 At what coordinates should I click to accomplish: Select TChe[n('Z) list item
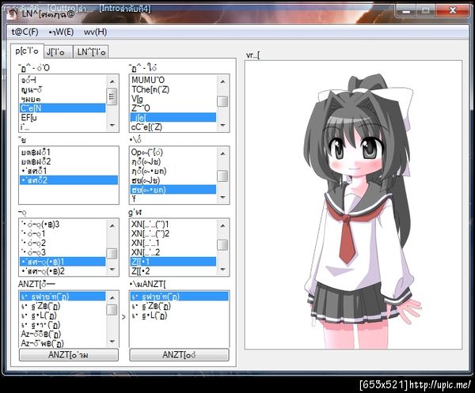(x=173, y=89)
